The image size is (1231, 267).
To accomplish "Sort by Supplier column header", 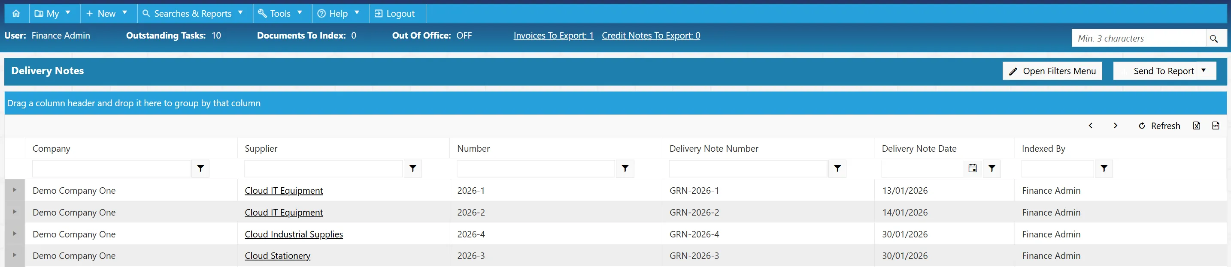I will coord(261,148).
